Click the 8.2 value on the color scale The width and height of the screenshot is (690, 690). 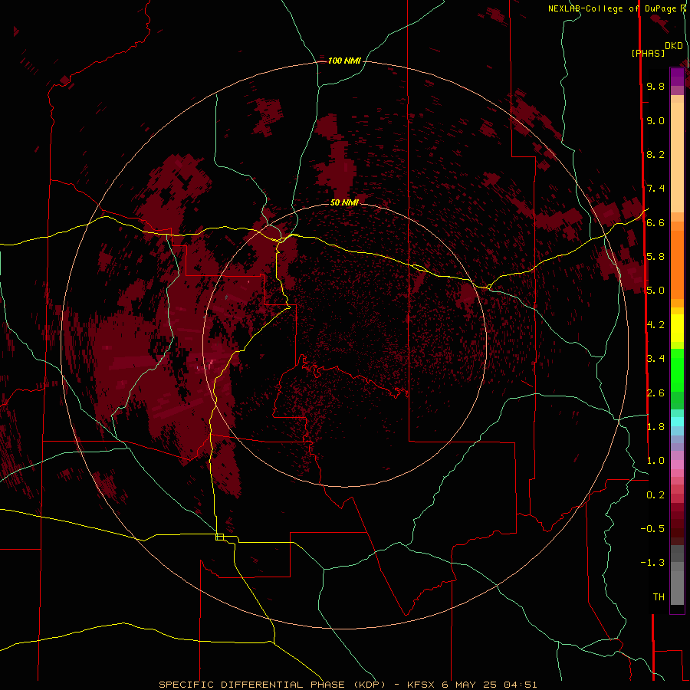(655, 154)
